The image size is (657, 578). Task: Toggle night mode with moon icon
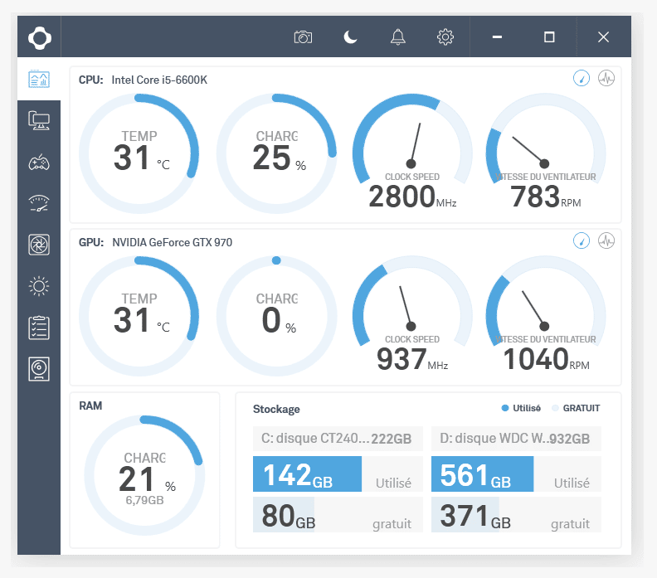pyautogui.click(x=351, y=37)
